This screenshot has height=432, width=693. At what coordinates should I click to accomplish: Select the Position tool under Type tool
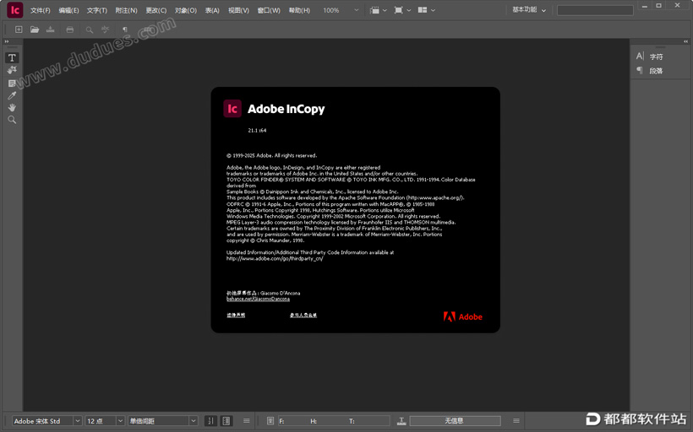[x=12, y=70]
